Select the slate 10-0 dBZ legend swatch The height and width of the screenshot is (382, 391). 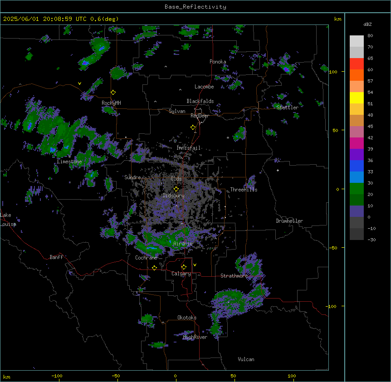[x=357, y=211]
